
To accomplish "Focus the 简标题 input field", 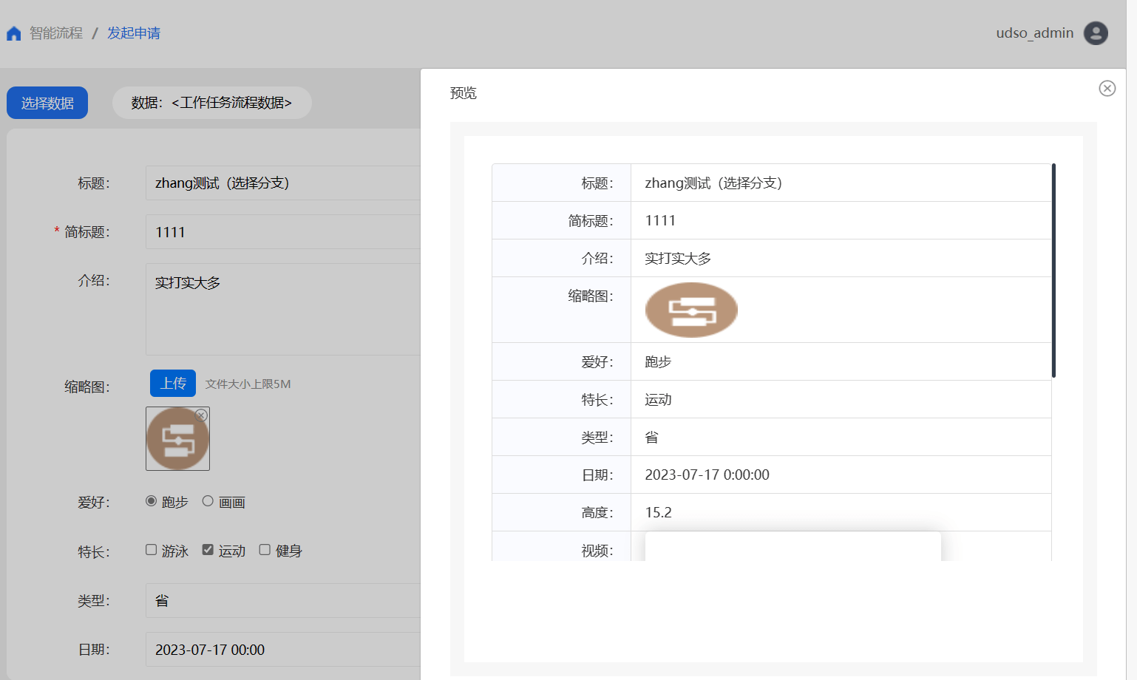I will click(x=282, y=232).
